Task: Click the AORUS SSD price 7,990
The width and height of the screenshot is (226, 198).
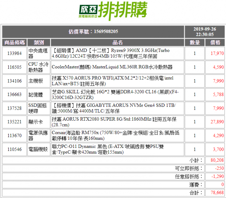Action: [218, 108]
